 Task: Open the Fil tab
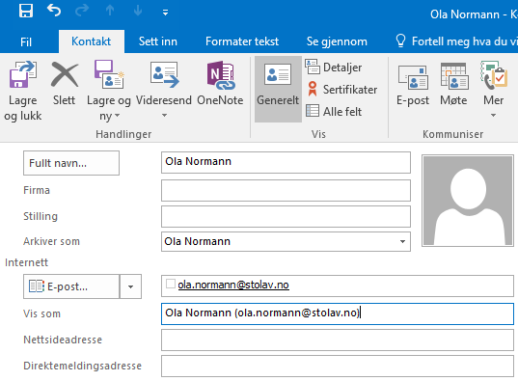pos(26,42)
